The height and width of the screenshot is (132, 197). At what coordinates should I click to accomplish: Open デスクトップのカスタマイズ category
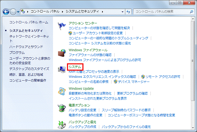click(x=29, y=69)
